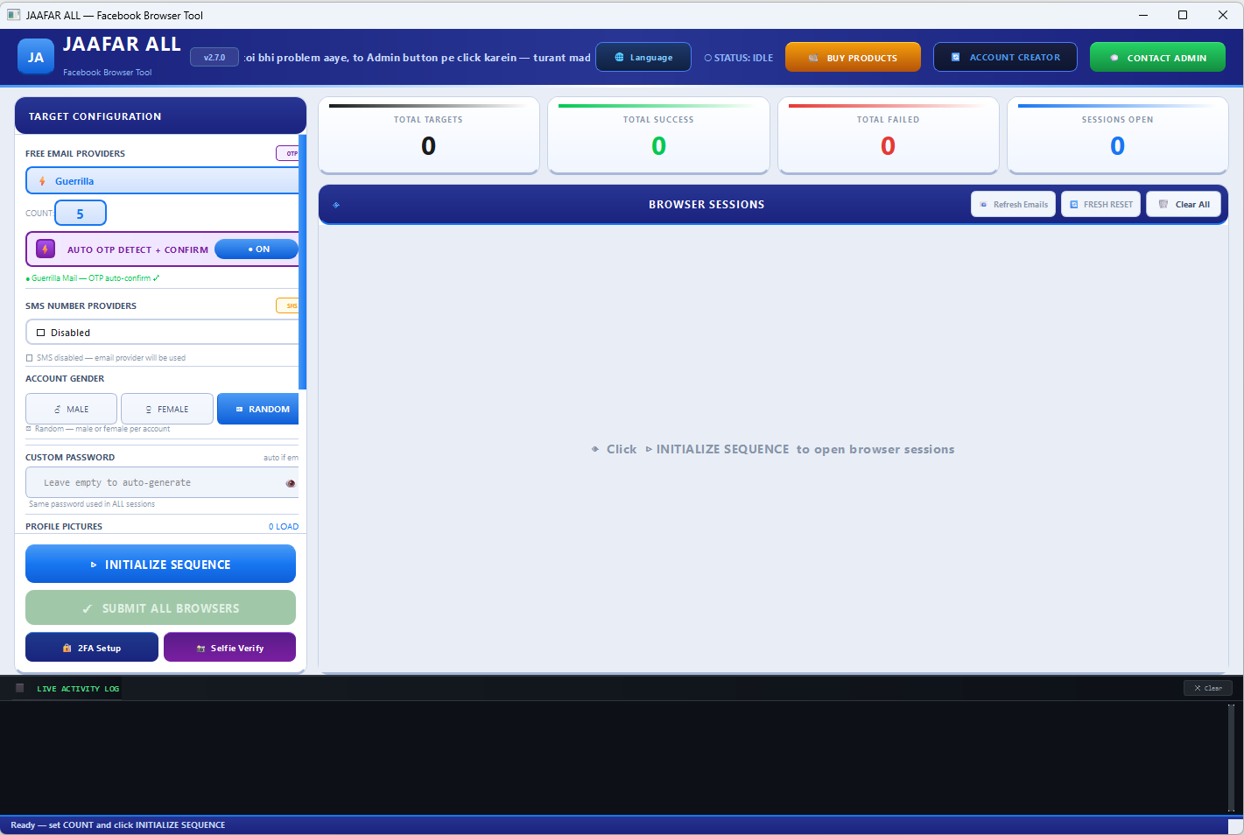Start with the INITIALIZE SEQUENCE button
The height and width of the screenshot is (835, 1244).
(x=161, y=565)
